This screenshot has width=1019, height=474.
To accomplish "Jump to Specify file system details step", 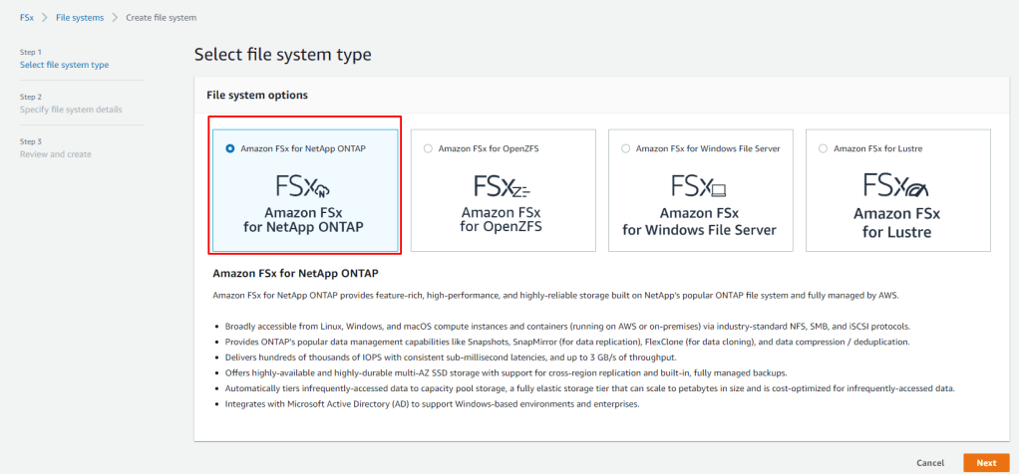I will click(x=71, y=110).
